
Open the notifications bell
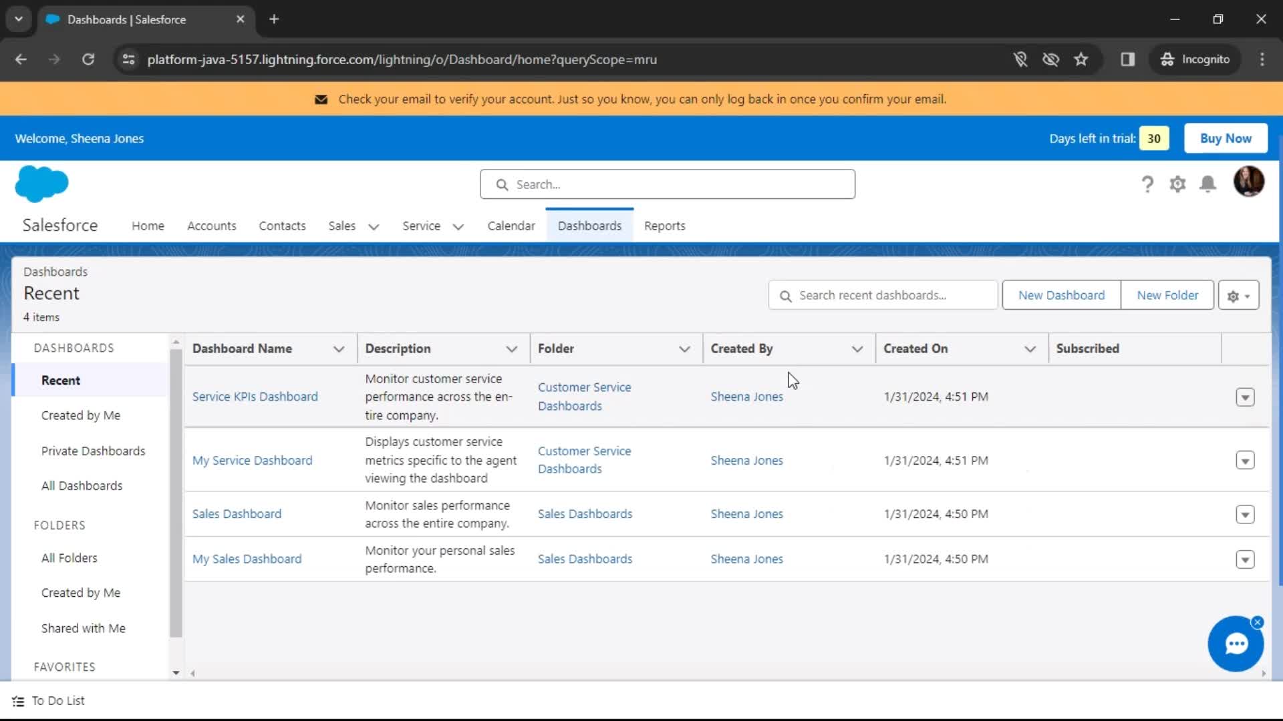pos(1207,184)
